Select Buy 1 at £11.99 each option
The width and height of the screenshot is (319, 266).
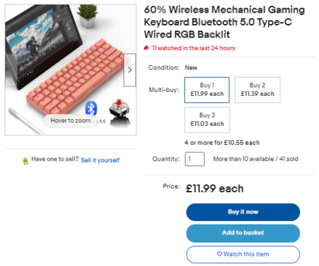click(207, 90)
